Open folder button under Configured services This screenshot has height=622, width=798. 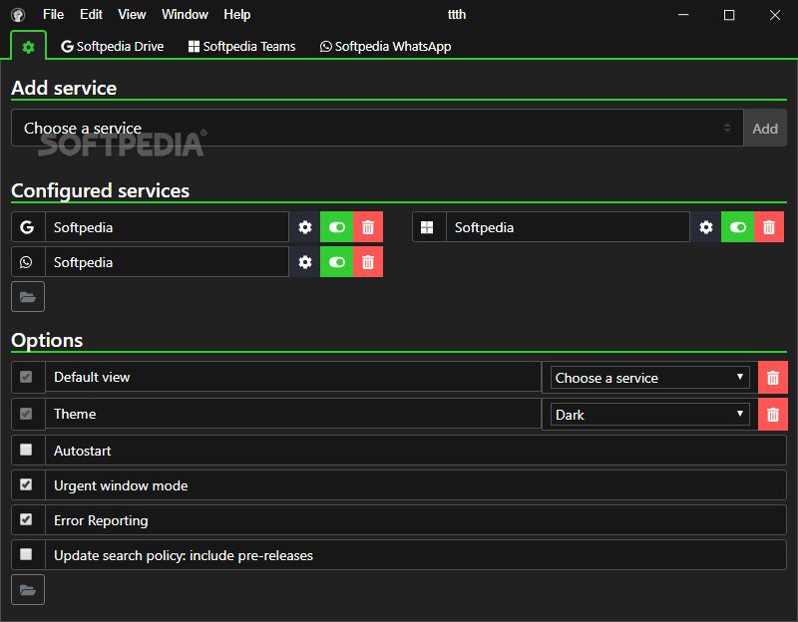[28, 296]
